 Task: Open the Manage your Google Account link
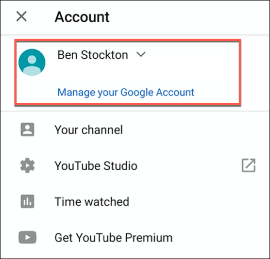[126, 92]
